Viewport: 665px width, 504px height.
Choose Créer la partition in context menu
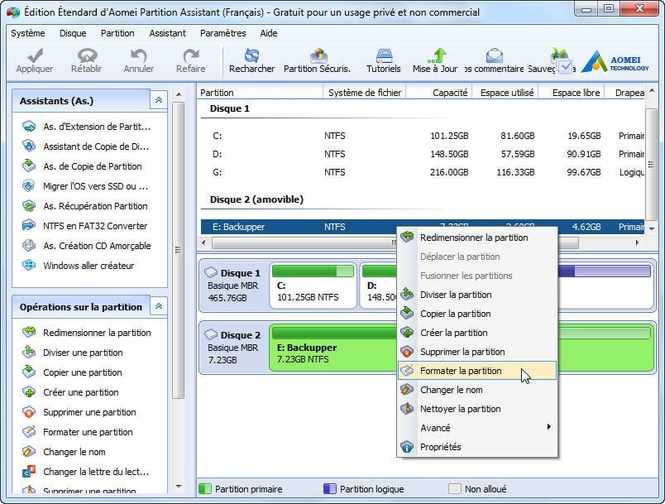[x=477, y=333]
